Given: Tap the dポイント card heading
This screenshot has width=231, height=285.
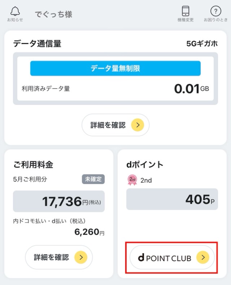Looking at the screenshot, I should click(145, 165).
